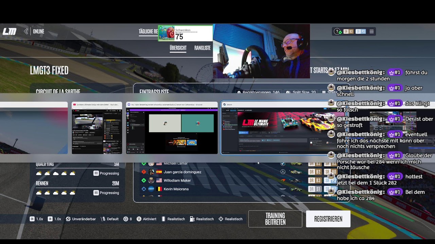Click the fuel Realistisch icon
Image resolution: width=435 pixels, height=244 pixels.
[x=192, y=219]
